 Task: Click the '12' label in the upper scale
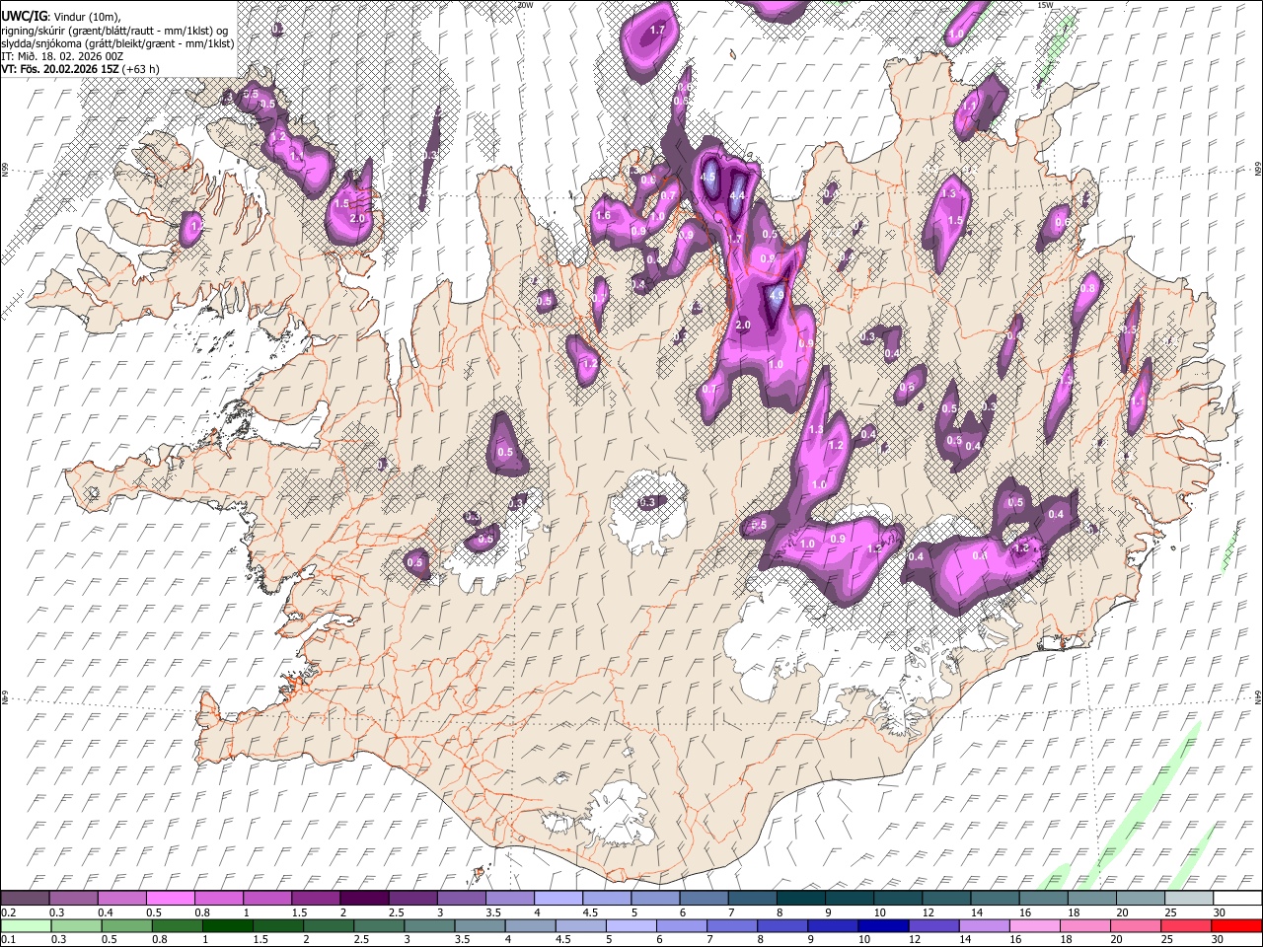[x=927, y=912]
